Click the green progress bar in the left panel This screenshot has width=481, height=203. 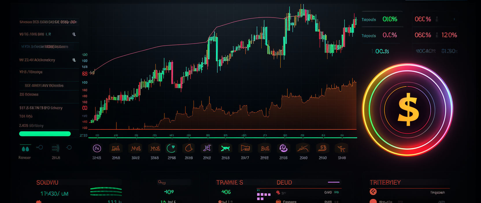(x=45, y=134)
